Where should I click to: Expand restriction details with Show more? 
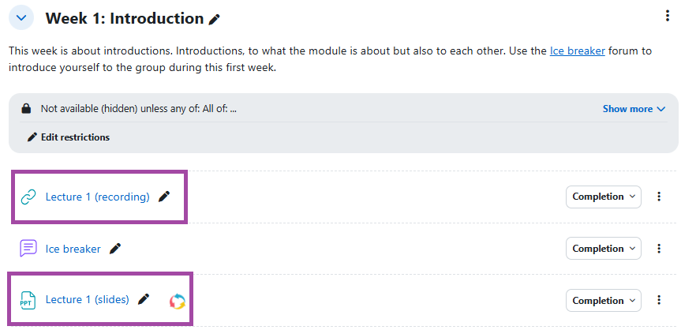pos(634,109)
